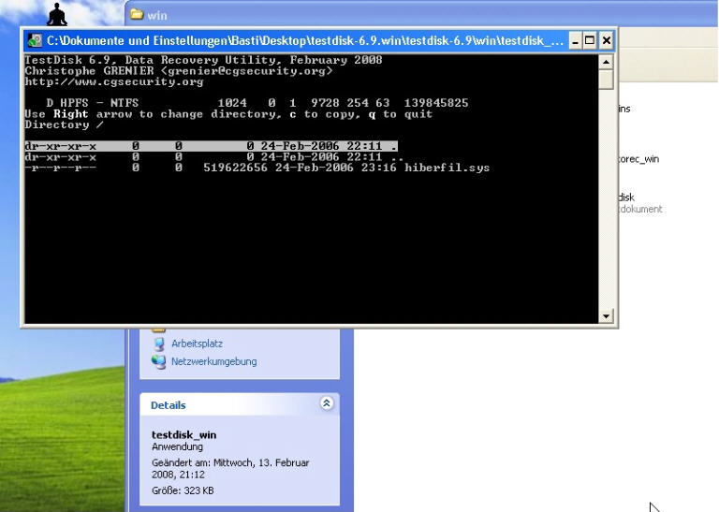Viewport: 719px width, 512px height.
Task: Click the 'Geändert am' date text
Action: 230,468
